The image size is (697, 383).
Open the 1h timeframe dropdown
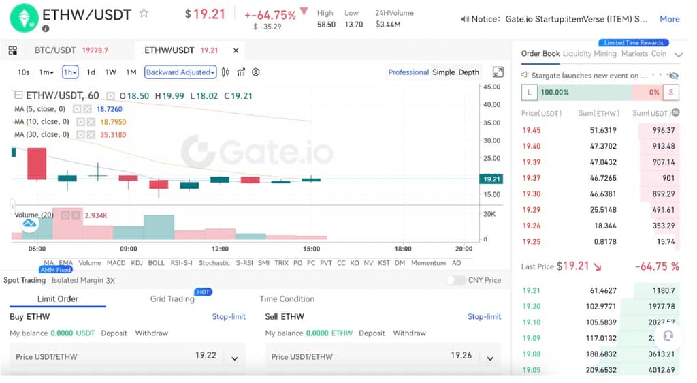(70, 72)
